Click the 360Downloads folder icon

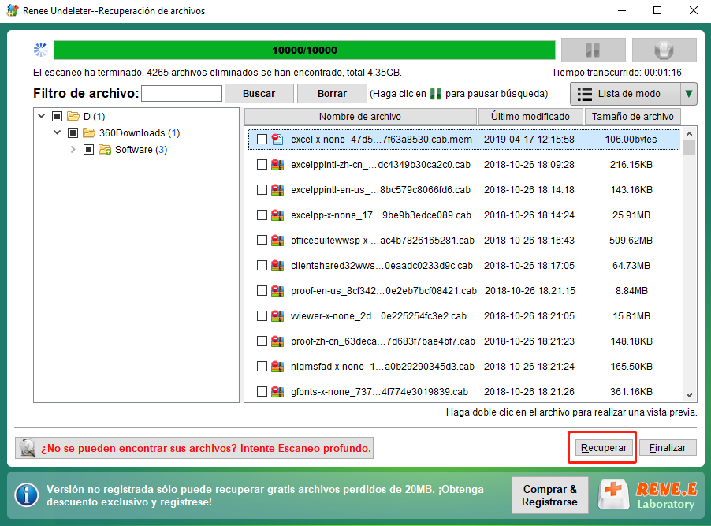pyautogui.click(x=89, y=133)
